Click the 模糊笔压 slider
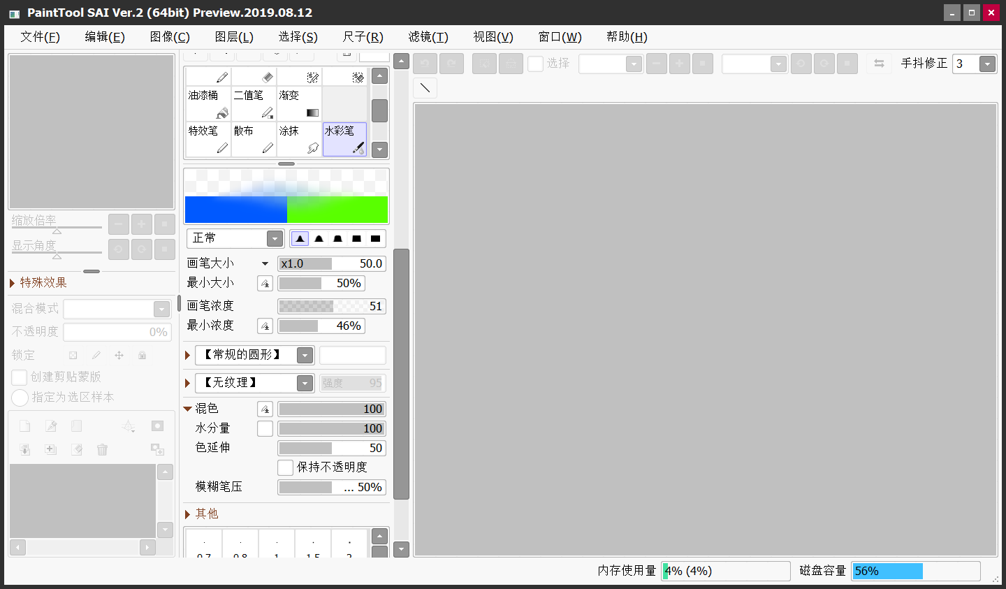 332,487
